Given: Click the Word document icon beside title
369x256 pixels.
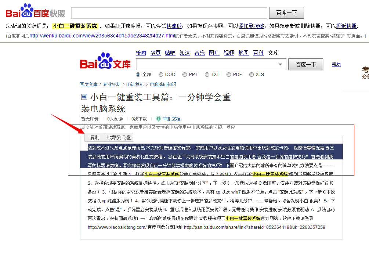Looking at the screenshot, I should pos(84,97).
